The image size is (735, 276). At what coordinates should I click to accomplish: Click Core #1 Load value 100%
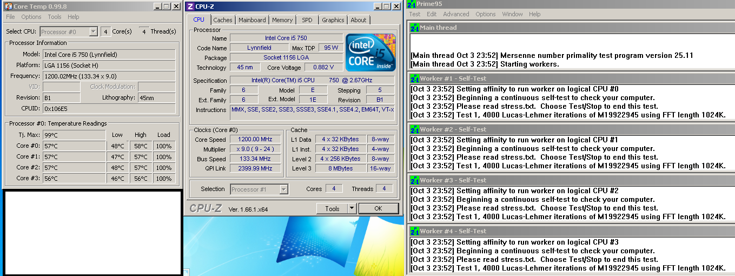click(164, 156)
